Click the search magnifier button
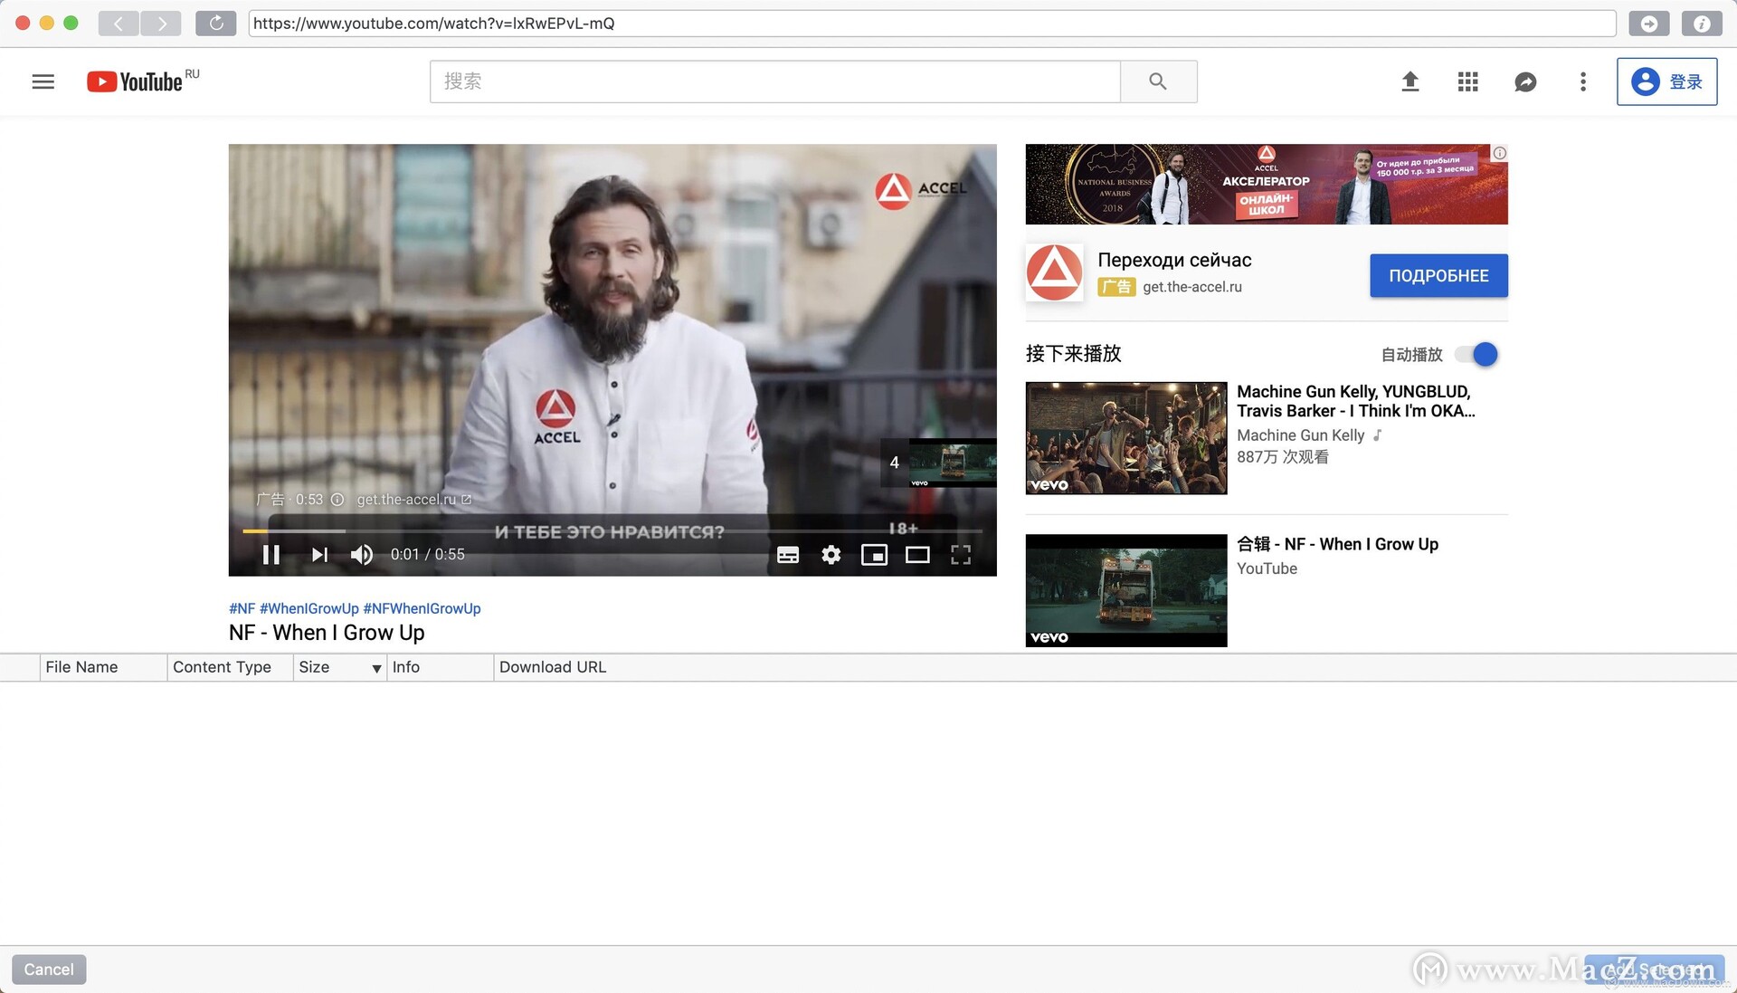 tap(1157, 81)
